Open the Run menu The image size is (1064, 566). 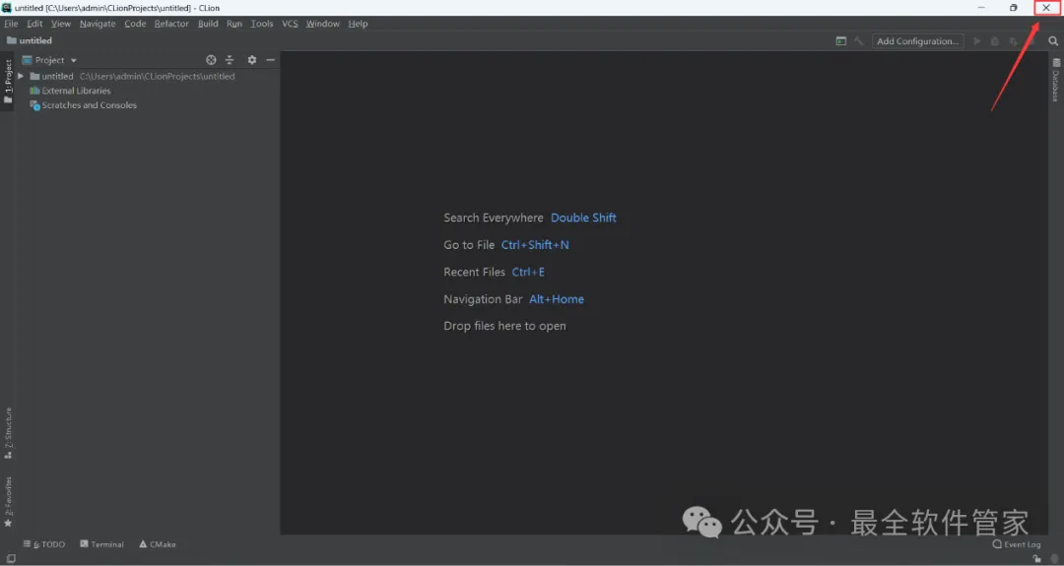pyautogui.click(x=234, y=24)
